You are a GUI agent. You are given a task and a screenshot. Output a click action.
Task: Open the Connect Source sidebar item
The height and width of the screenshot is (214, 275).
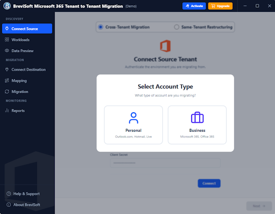coord(27,29)
